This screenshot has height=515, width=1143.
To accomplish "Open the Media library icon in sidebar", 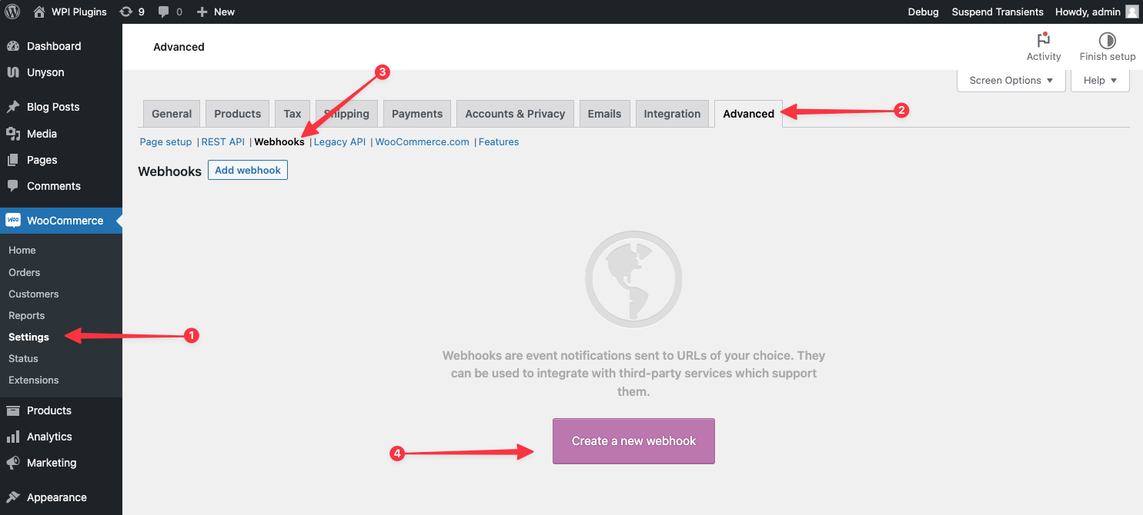I will (x=13, y=133).
